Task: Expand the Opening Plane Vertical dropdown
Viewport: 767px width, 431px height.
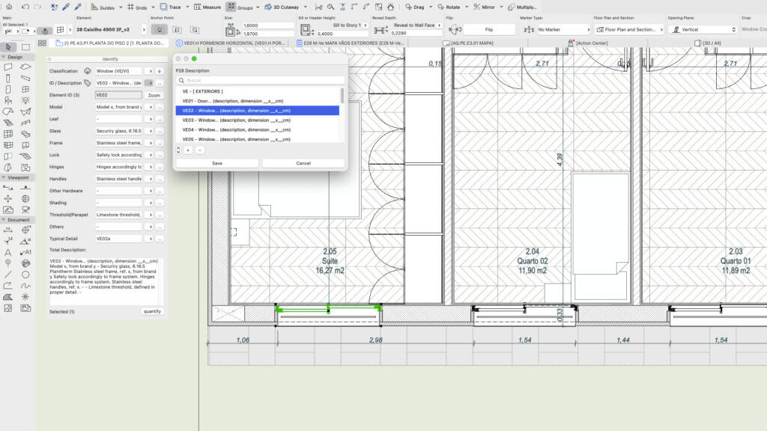Action: tap(703, 29)
